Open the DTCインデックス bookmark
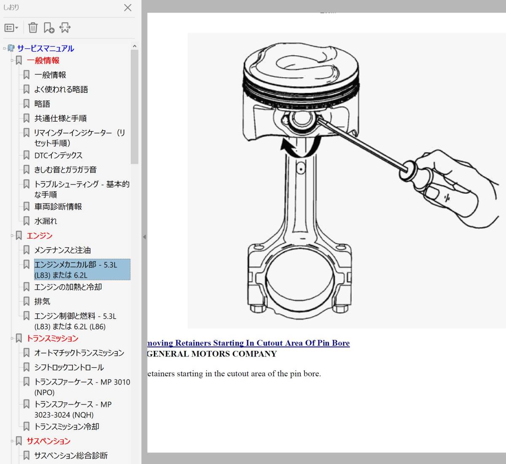Screen dimensions: 506x464 coord(58,155)
